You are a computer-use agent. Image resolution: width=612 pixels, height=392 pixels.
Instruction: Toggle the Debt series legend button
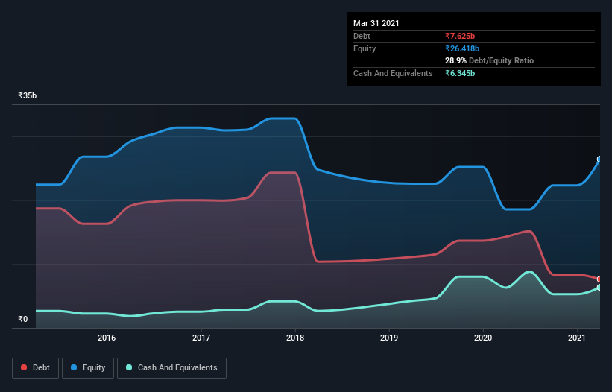coord(36,368)
